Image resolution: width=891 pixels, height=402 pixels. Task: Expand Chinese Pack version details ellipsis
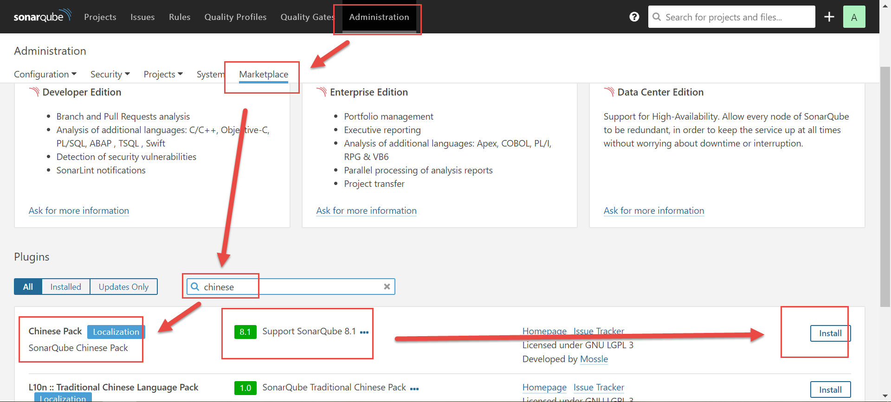click(364, 332)
